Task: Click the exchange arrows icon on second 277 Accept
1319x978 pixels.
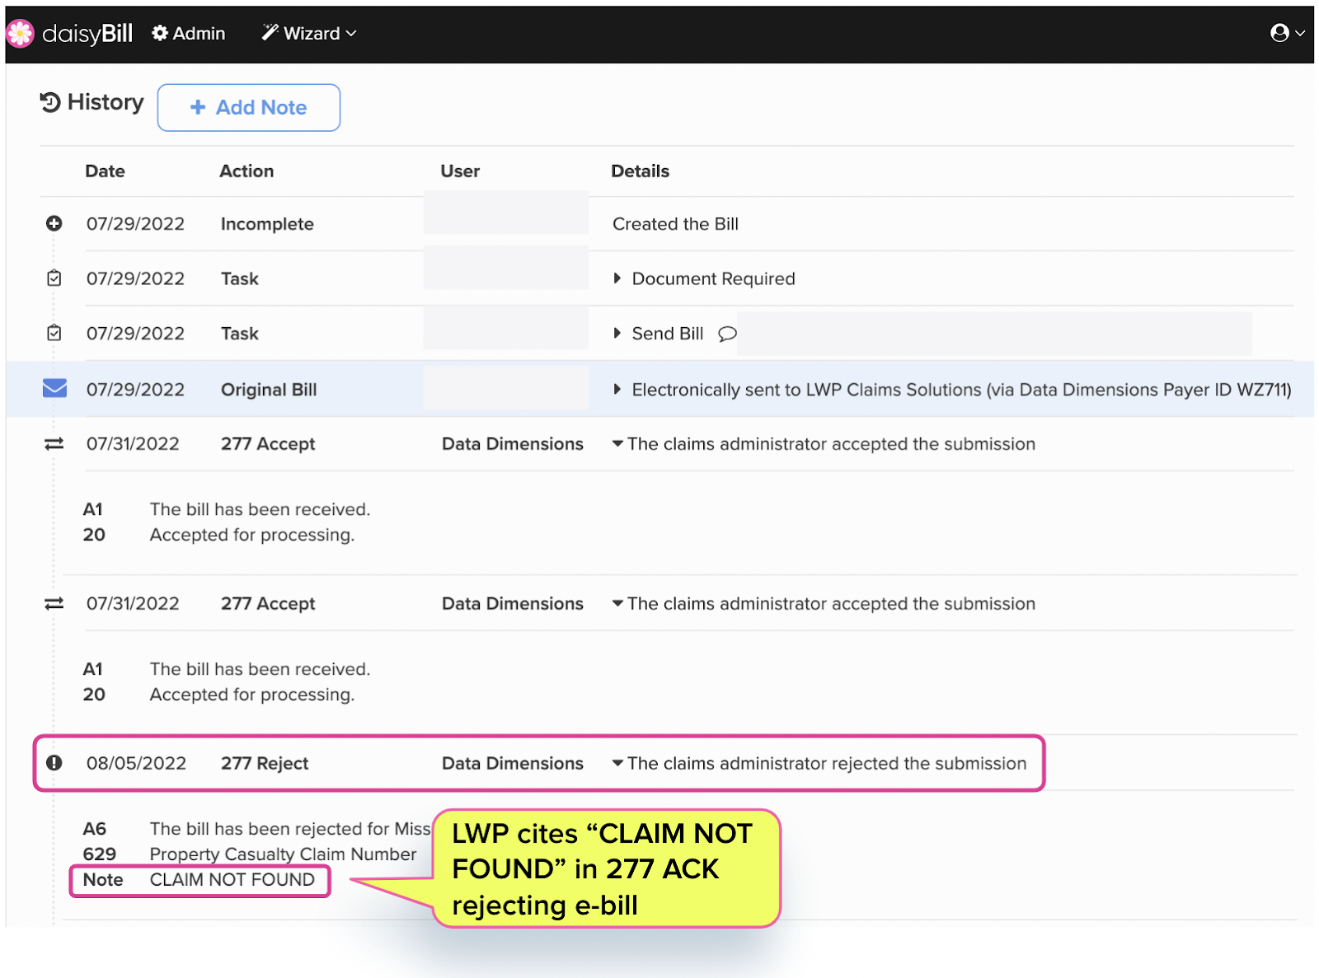Action: click(54, 604)
